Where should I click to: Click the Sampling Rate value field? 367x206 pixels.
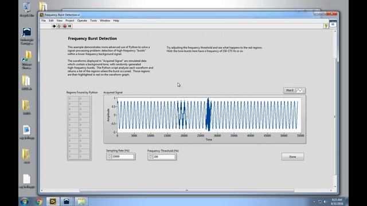coord(123,156)
